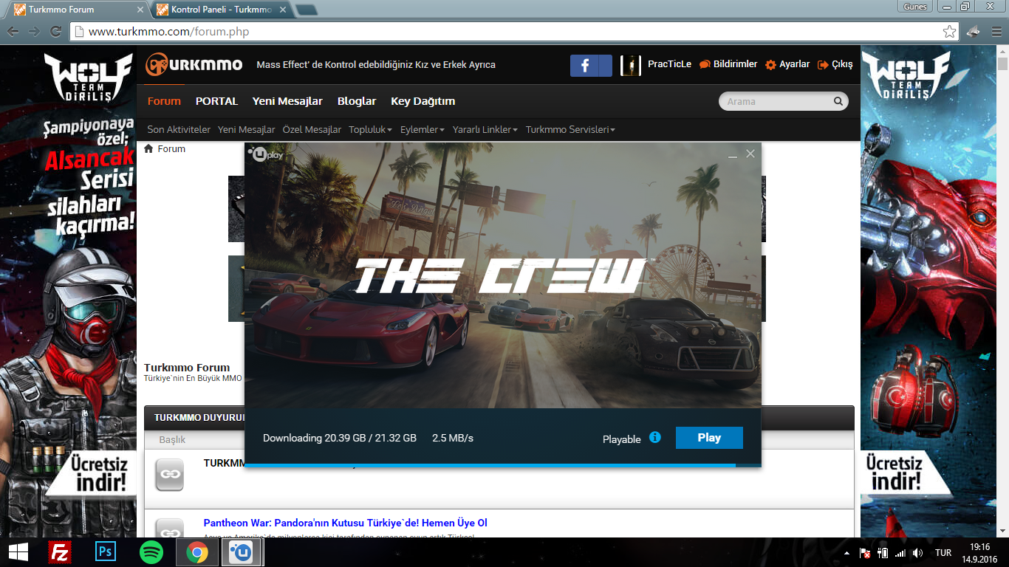Click the address bar with turkmmo.com URL
The height and width of the screenshot is (567, 1009).
pyautogui.click(x=515, y=32)
